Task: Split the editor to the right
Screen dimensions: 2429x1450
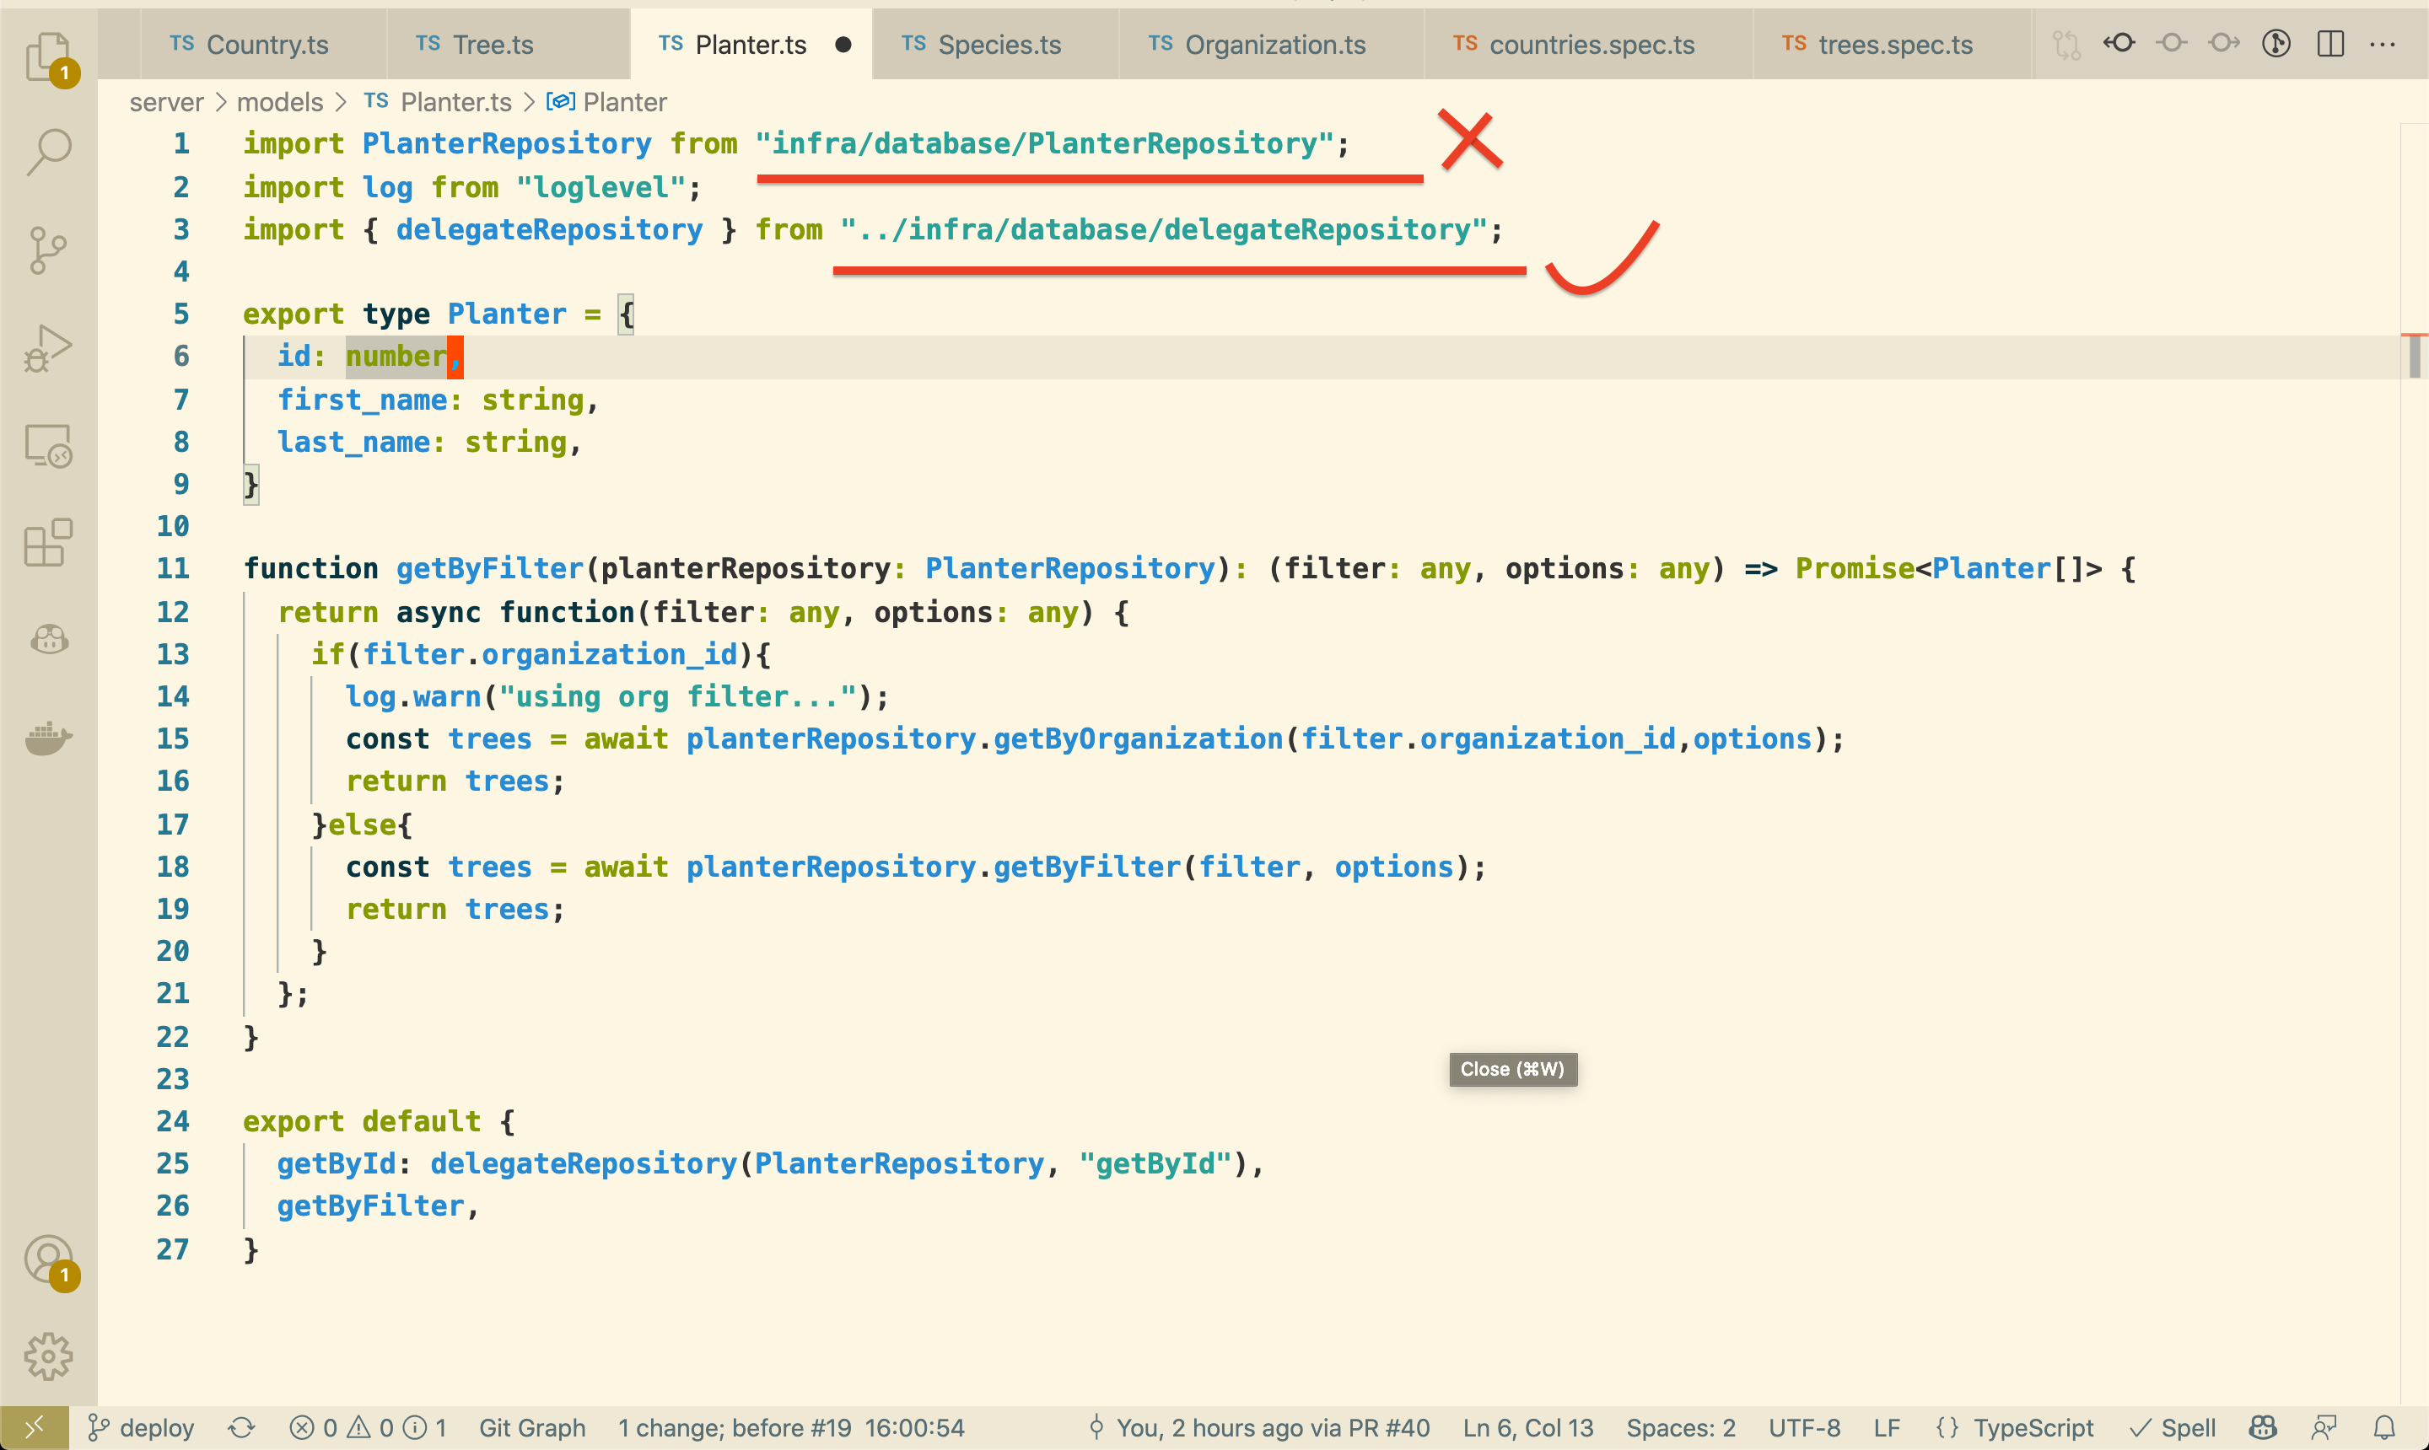Action: click(2330, 43)
